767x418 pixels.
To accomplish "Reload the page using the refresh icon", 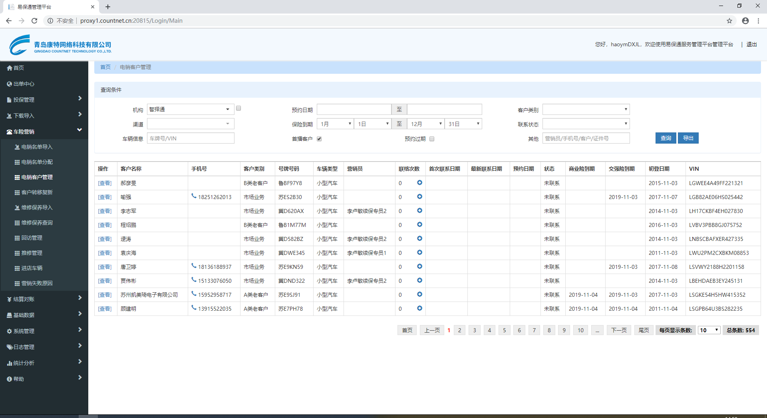I will point(34,21).
